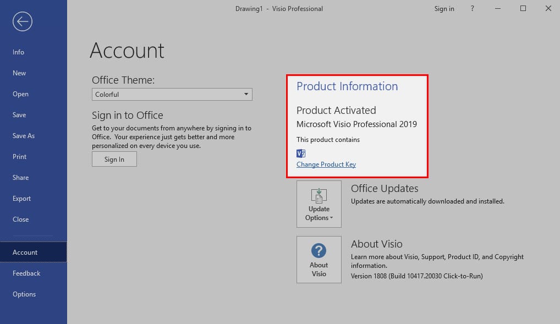Screen dimensions: 560x324
Task: Open the Print page
Action: point(20,157)
